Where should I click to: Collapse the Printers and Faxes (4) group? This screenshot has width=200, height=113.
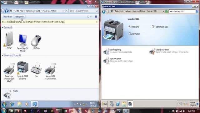tap(2, 55)
